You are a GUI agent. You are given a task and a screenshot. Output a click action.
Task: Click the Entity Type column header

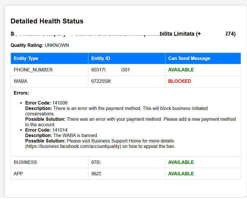coord(26,59)
